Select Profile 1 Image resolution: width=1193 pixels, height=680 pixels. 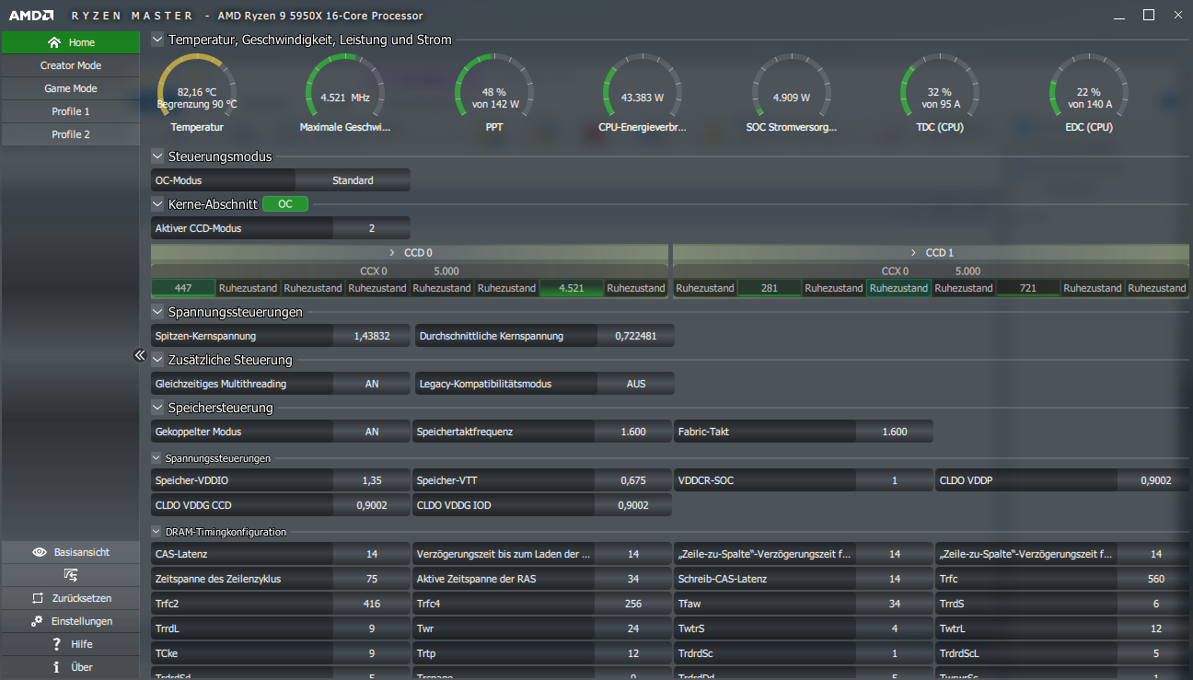[x=70, y=111]
